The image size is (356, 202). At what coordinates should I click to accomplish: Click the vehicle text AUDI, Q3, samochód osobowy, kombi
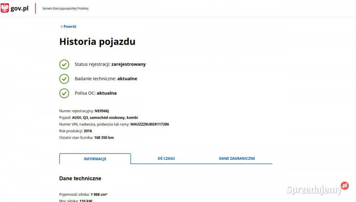click(x=105, y=117)
